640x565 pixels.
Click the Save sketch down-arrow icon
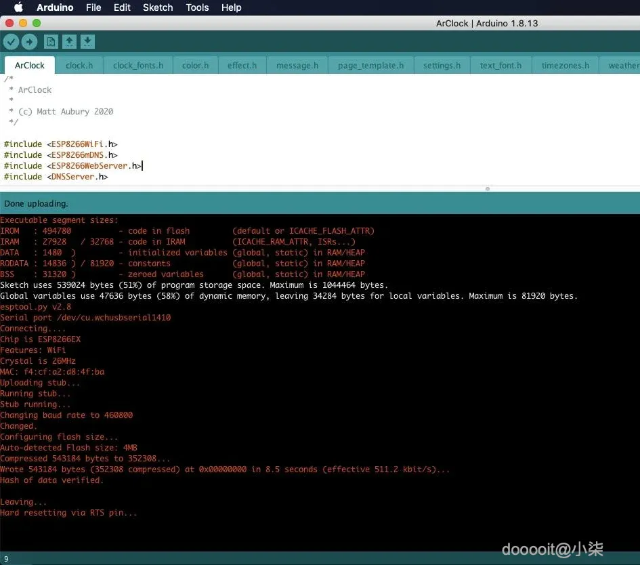tap(87, 41)
